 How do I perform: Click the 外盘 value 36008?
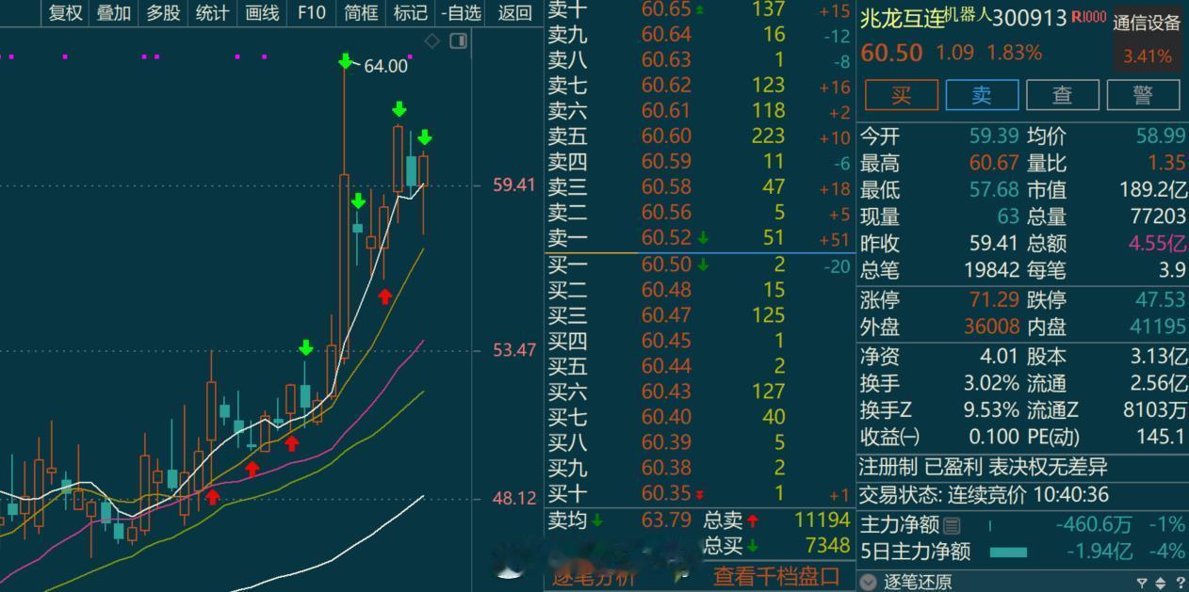tap(990, 327)
